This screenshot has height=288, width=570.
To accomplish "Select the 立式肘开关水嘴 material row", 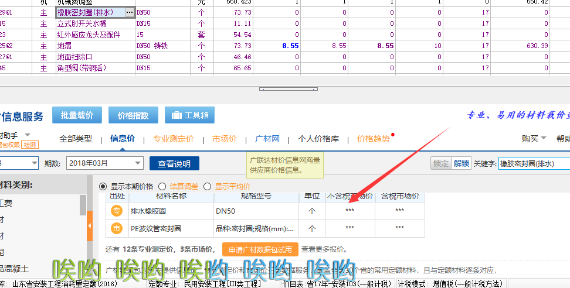I will pos(82,23).
